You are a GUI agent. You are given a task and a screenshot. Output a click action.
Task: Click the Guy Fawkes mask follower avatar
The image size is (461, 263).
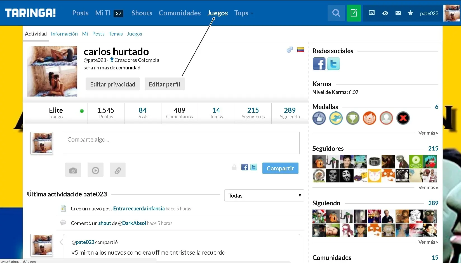coord(347,176)
